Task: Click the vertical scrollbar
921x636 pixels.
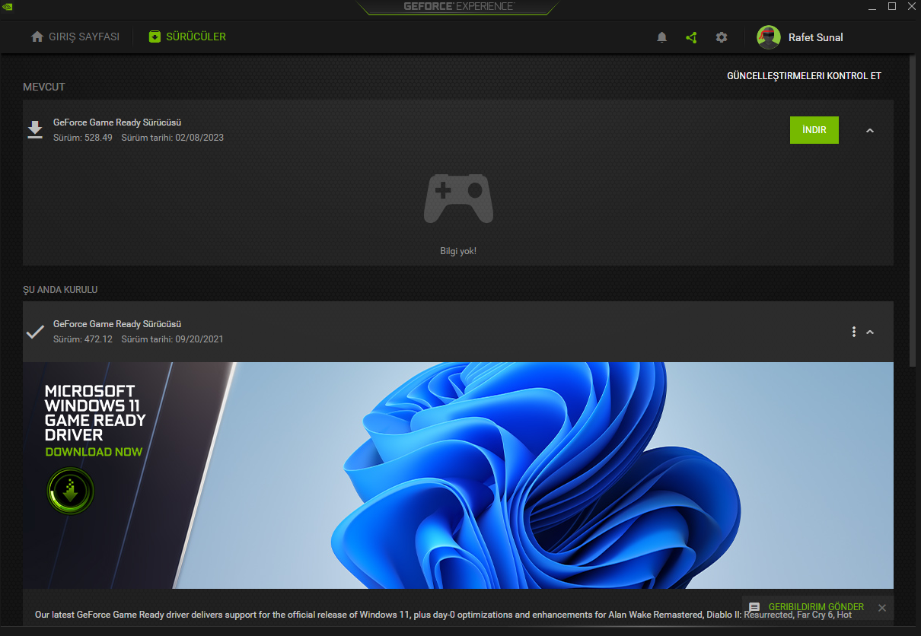Action: coord(913,209)
